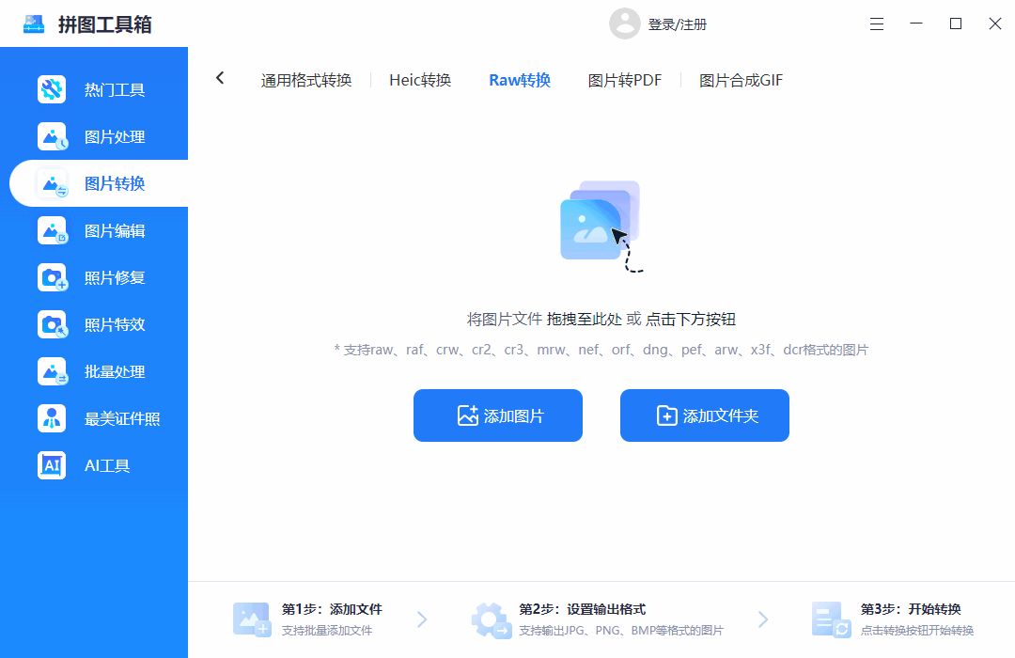Image resolution: width=1015 pixels, height=658 pixels.
Task: Click the arrow after step 1
Action: pyautogui.click(x=422, y=619)
